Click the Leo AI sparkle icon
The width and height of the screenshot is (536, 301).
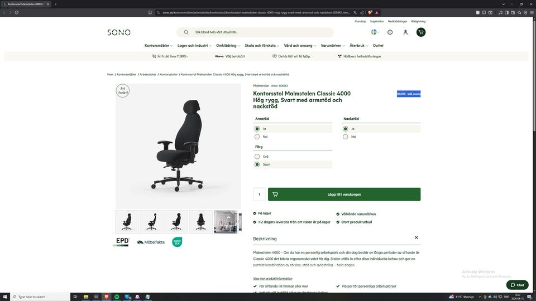click(519, 12)
